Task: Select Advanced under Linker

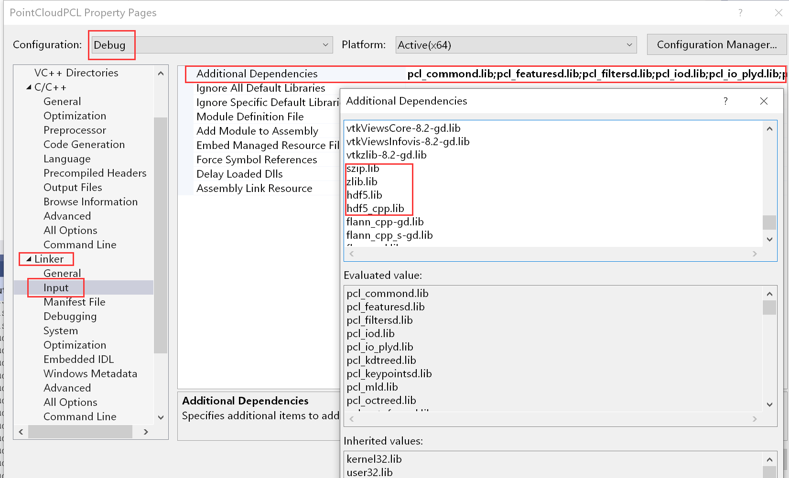Action: (67, 388)
